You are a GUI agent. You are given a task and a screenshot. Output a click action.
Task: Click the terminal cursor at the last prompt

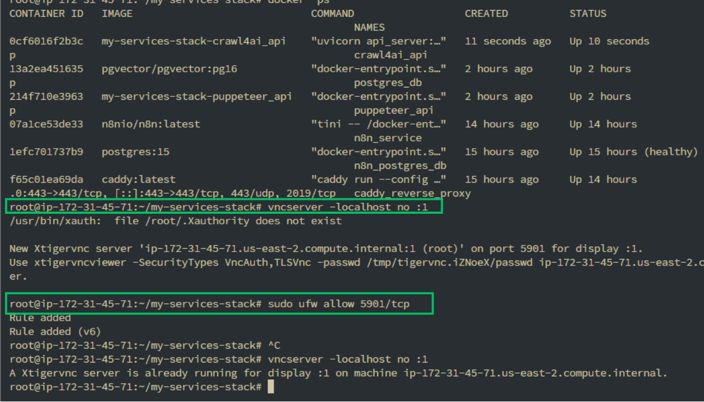point(271,386)
